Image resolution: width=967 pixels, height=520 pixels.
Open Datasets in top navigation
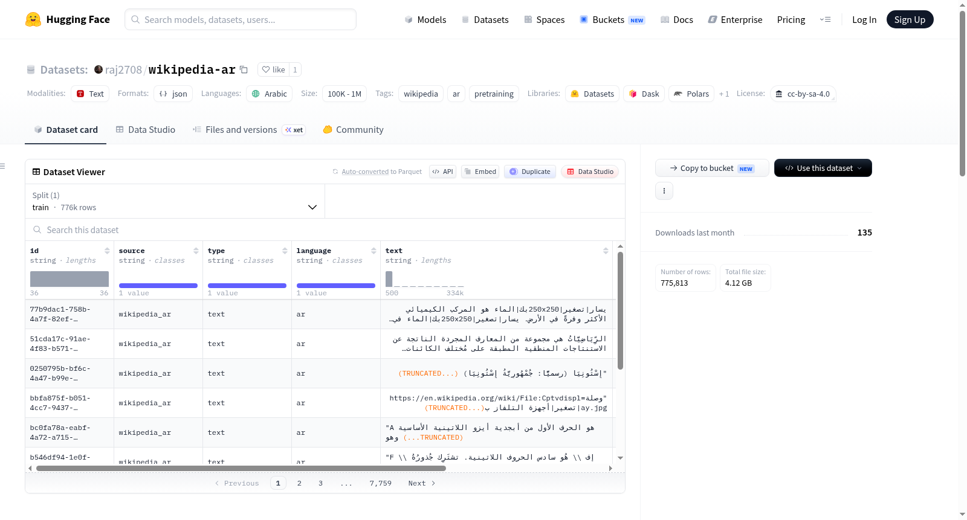coord(485,19)
